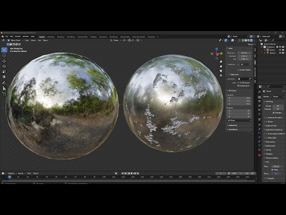
Task: Click the green Y axis gizmo handle
Action: click(x=222, y=54)
